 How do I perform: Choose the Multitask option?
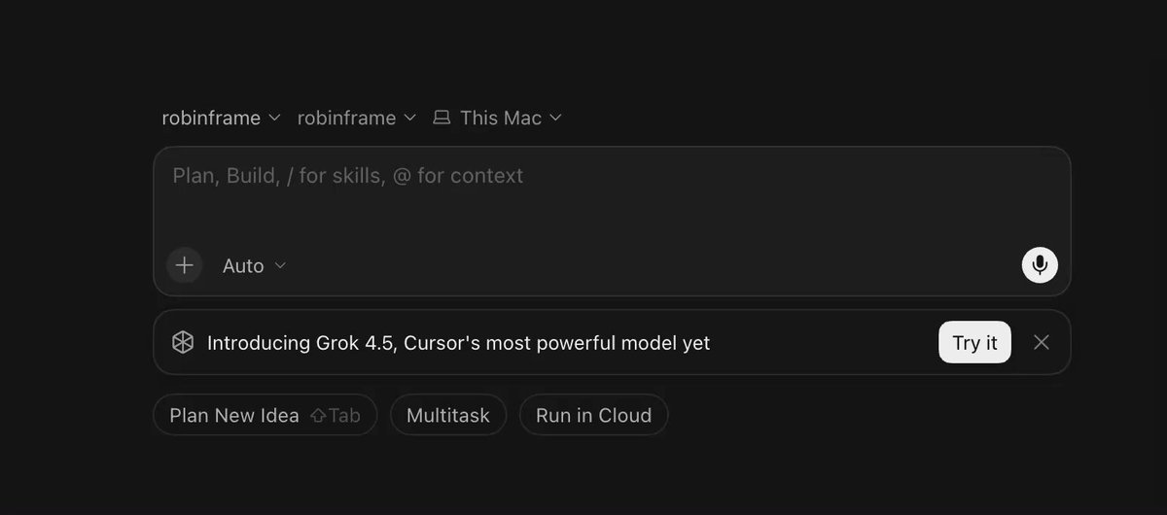point(448,415)
